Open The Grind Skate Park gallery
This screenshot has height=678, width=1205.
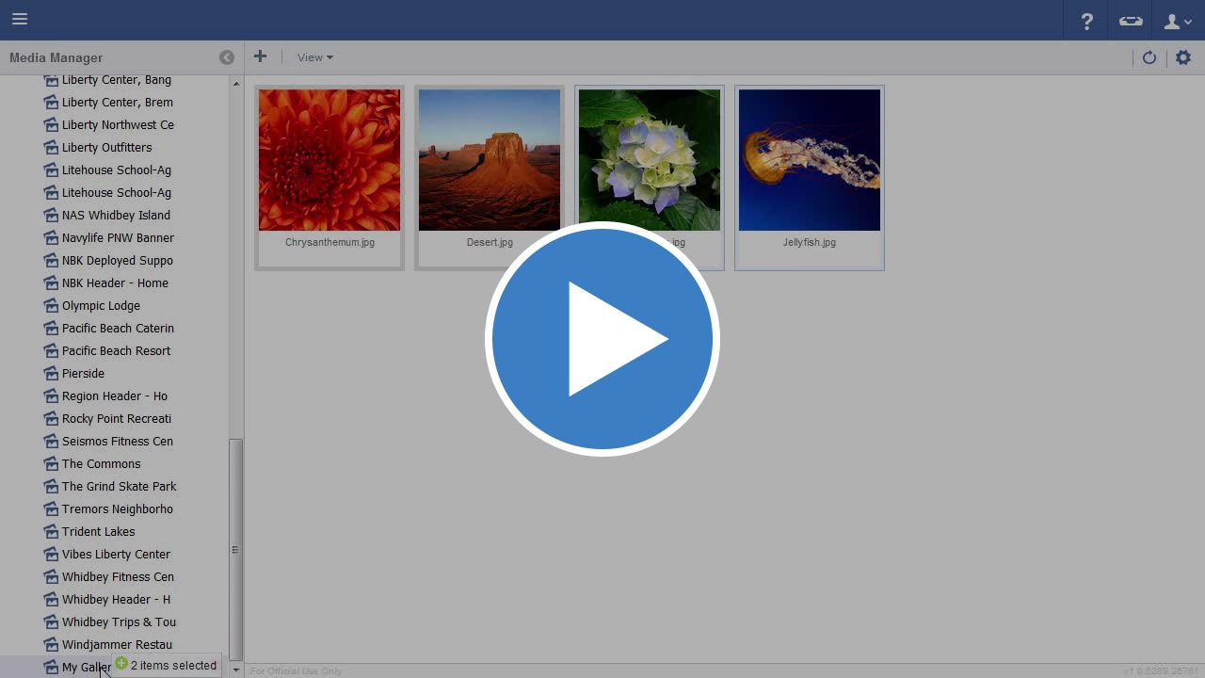point(119,487)
